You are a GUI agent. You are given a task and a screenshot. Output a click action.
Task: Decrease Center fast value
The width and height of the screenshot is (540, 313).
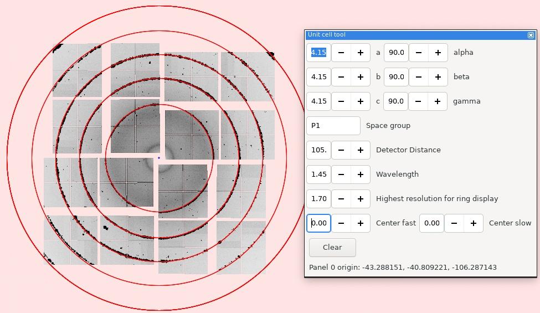341,223
